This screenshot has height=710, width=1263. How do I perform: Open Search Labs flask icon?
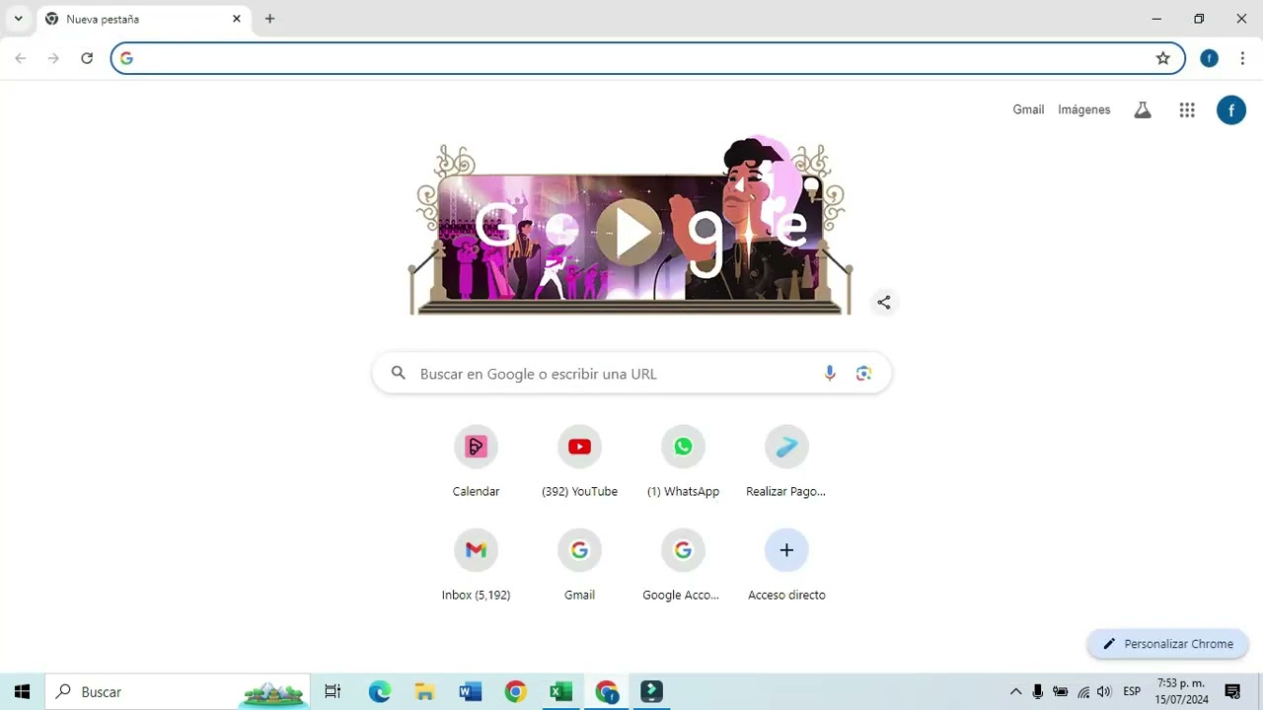click(x=1143, y=110)
